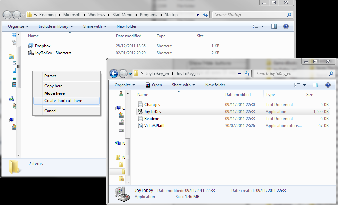The width and height of the screenshot is (338, 205).
Task: Click the large JoyToKey details pane icon
Action: click(x=122, y=194)
